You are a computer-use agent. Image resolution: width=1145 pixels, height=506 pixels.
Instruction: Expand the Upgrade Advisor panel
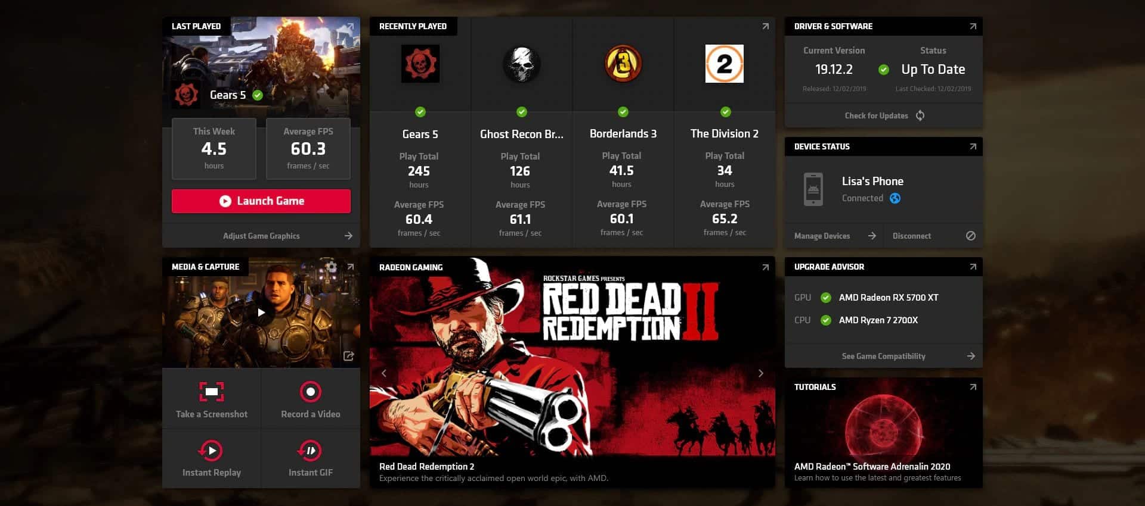point(973,267)
